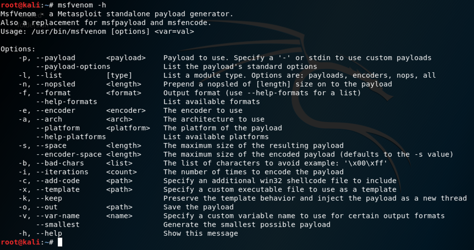Click the 'Show this message' description text
This screenshot has width=474, height=250.
point(201,233)
